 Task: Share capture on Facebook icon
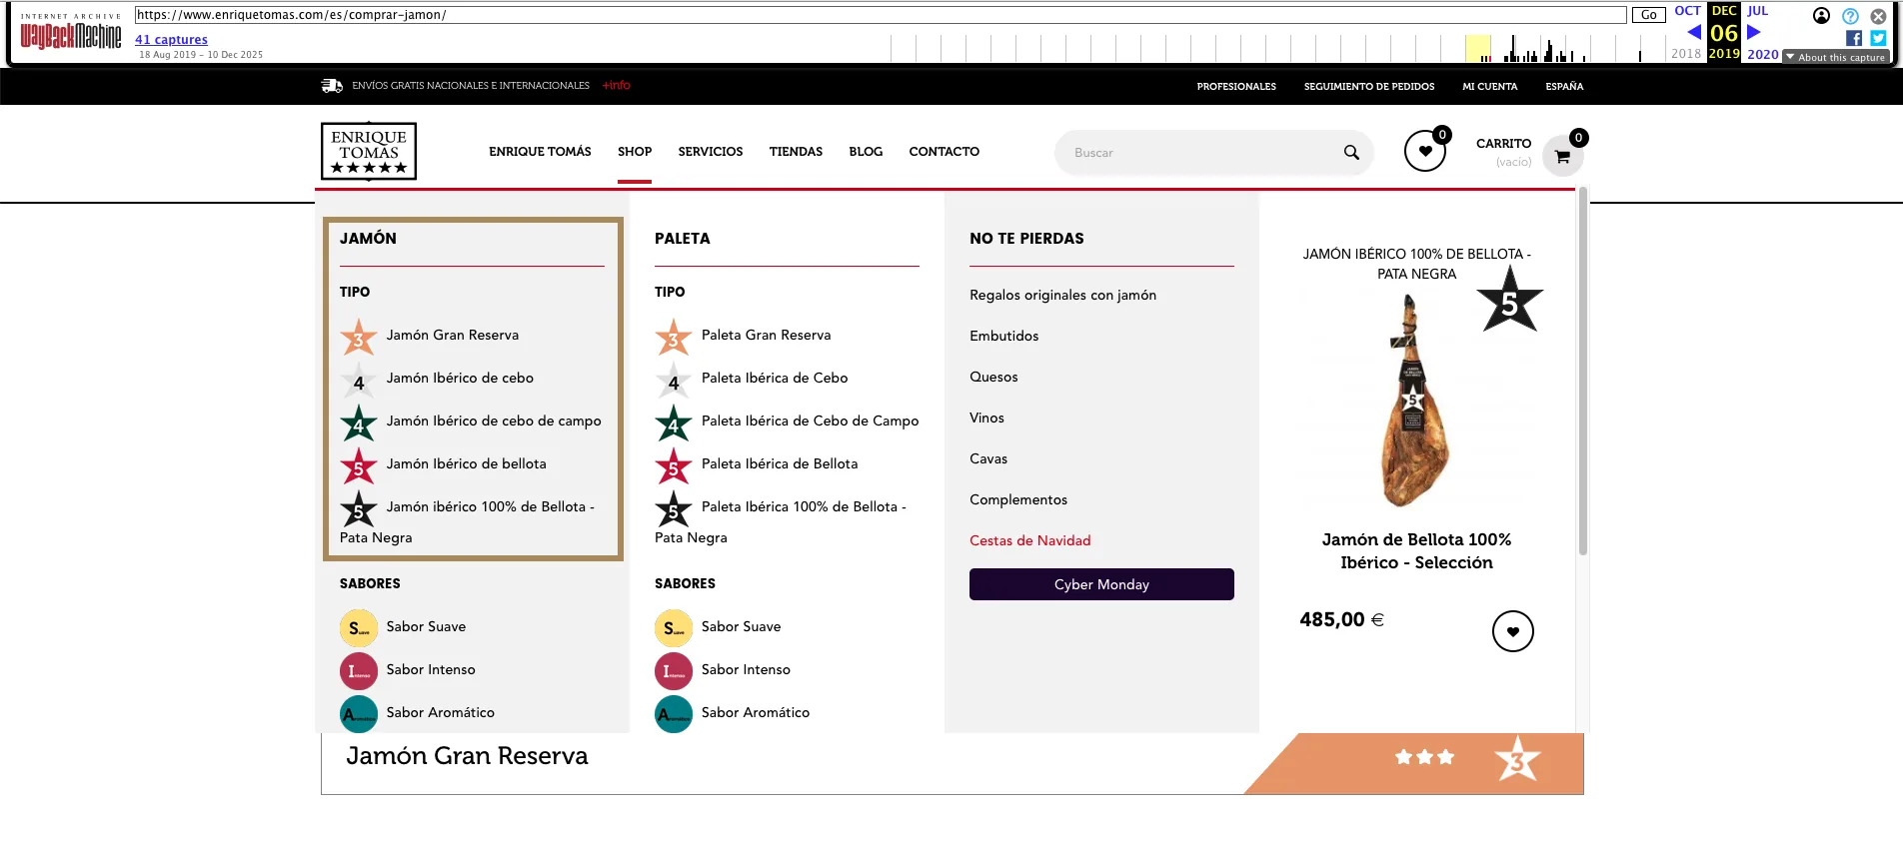coord(1854,38)
